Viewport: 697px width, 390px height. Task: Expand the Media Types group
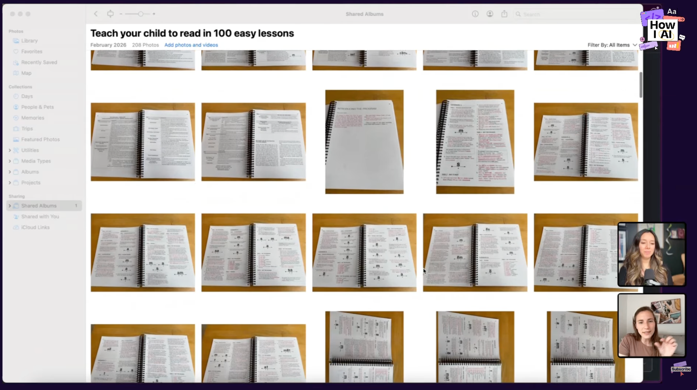(10, 161)
